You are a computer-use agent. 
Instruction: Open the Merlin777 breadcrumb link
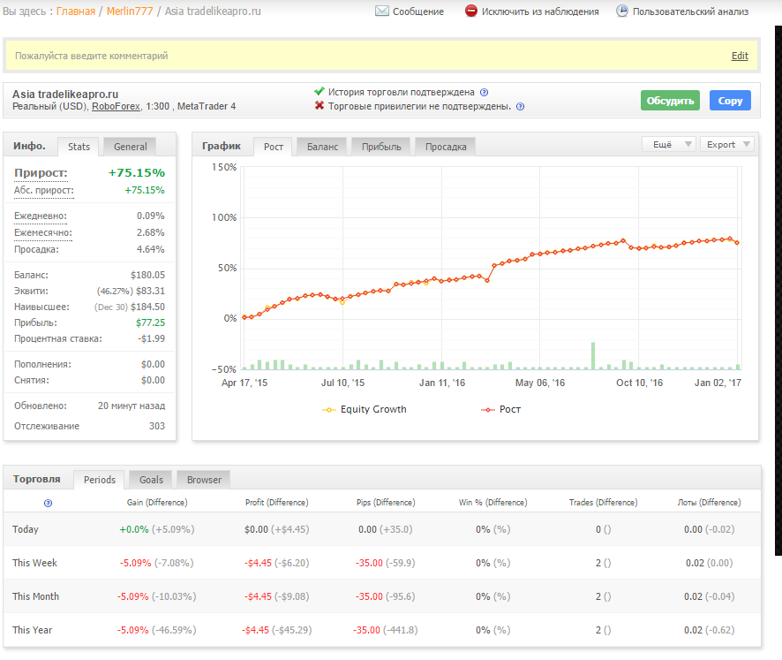tap(130, 11)
